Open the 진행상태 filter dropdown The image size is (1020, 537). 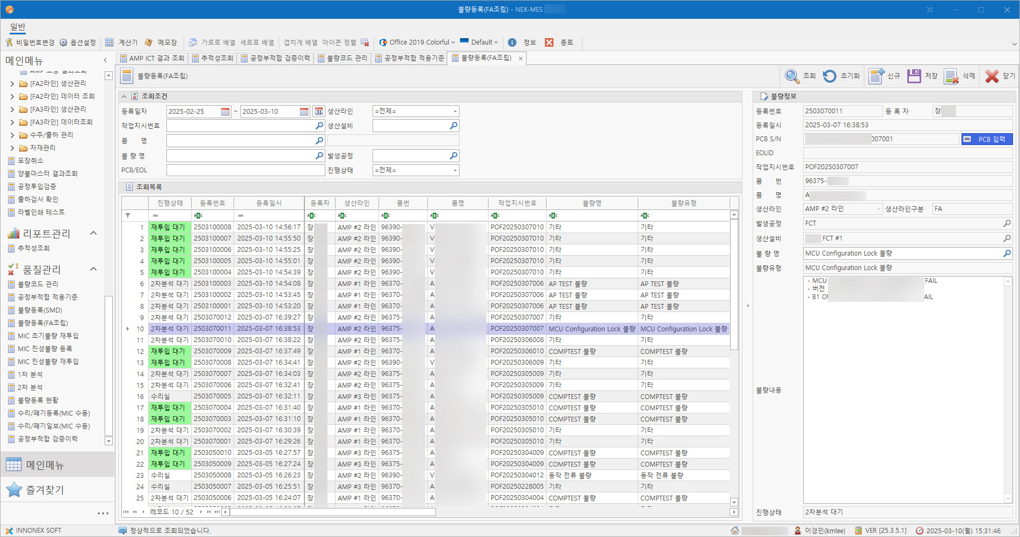[x=455, y=170]
